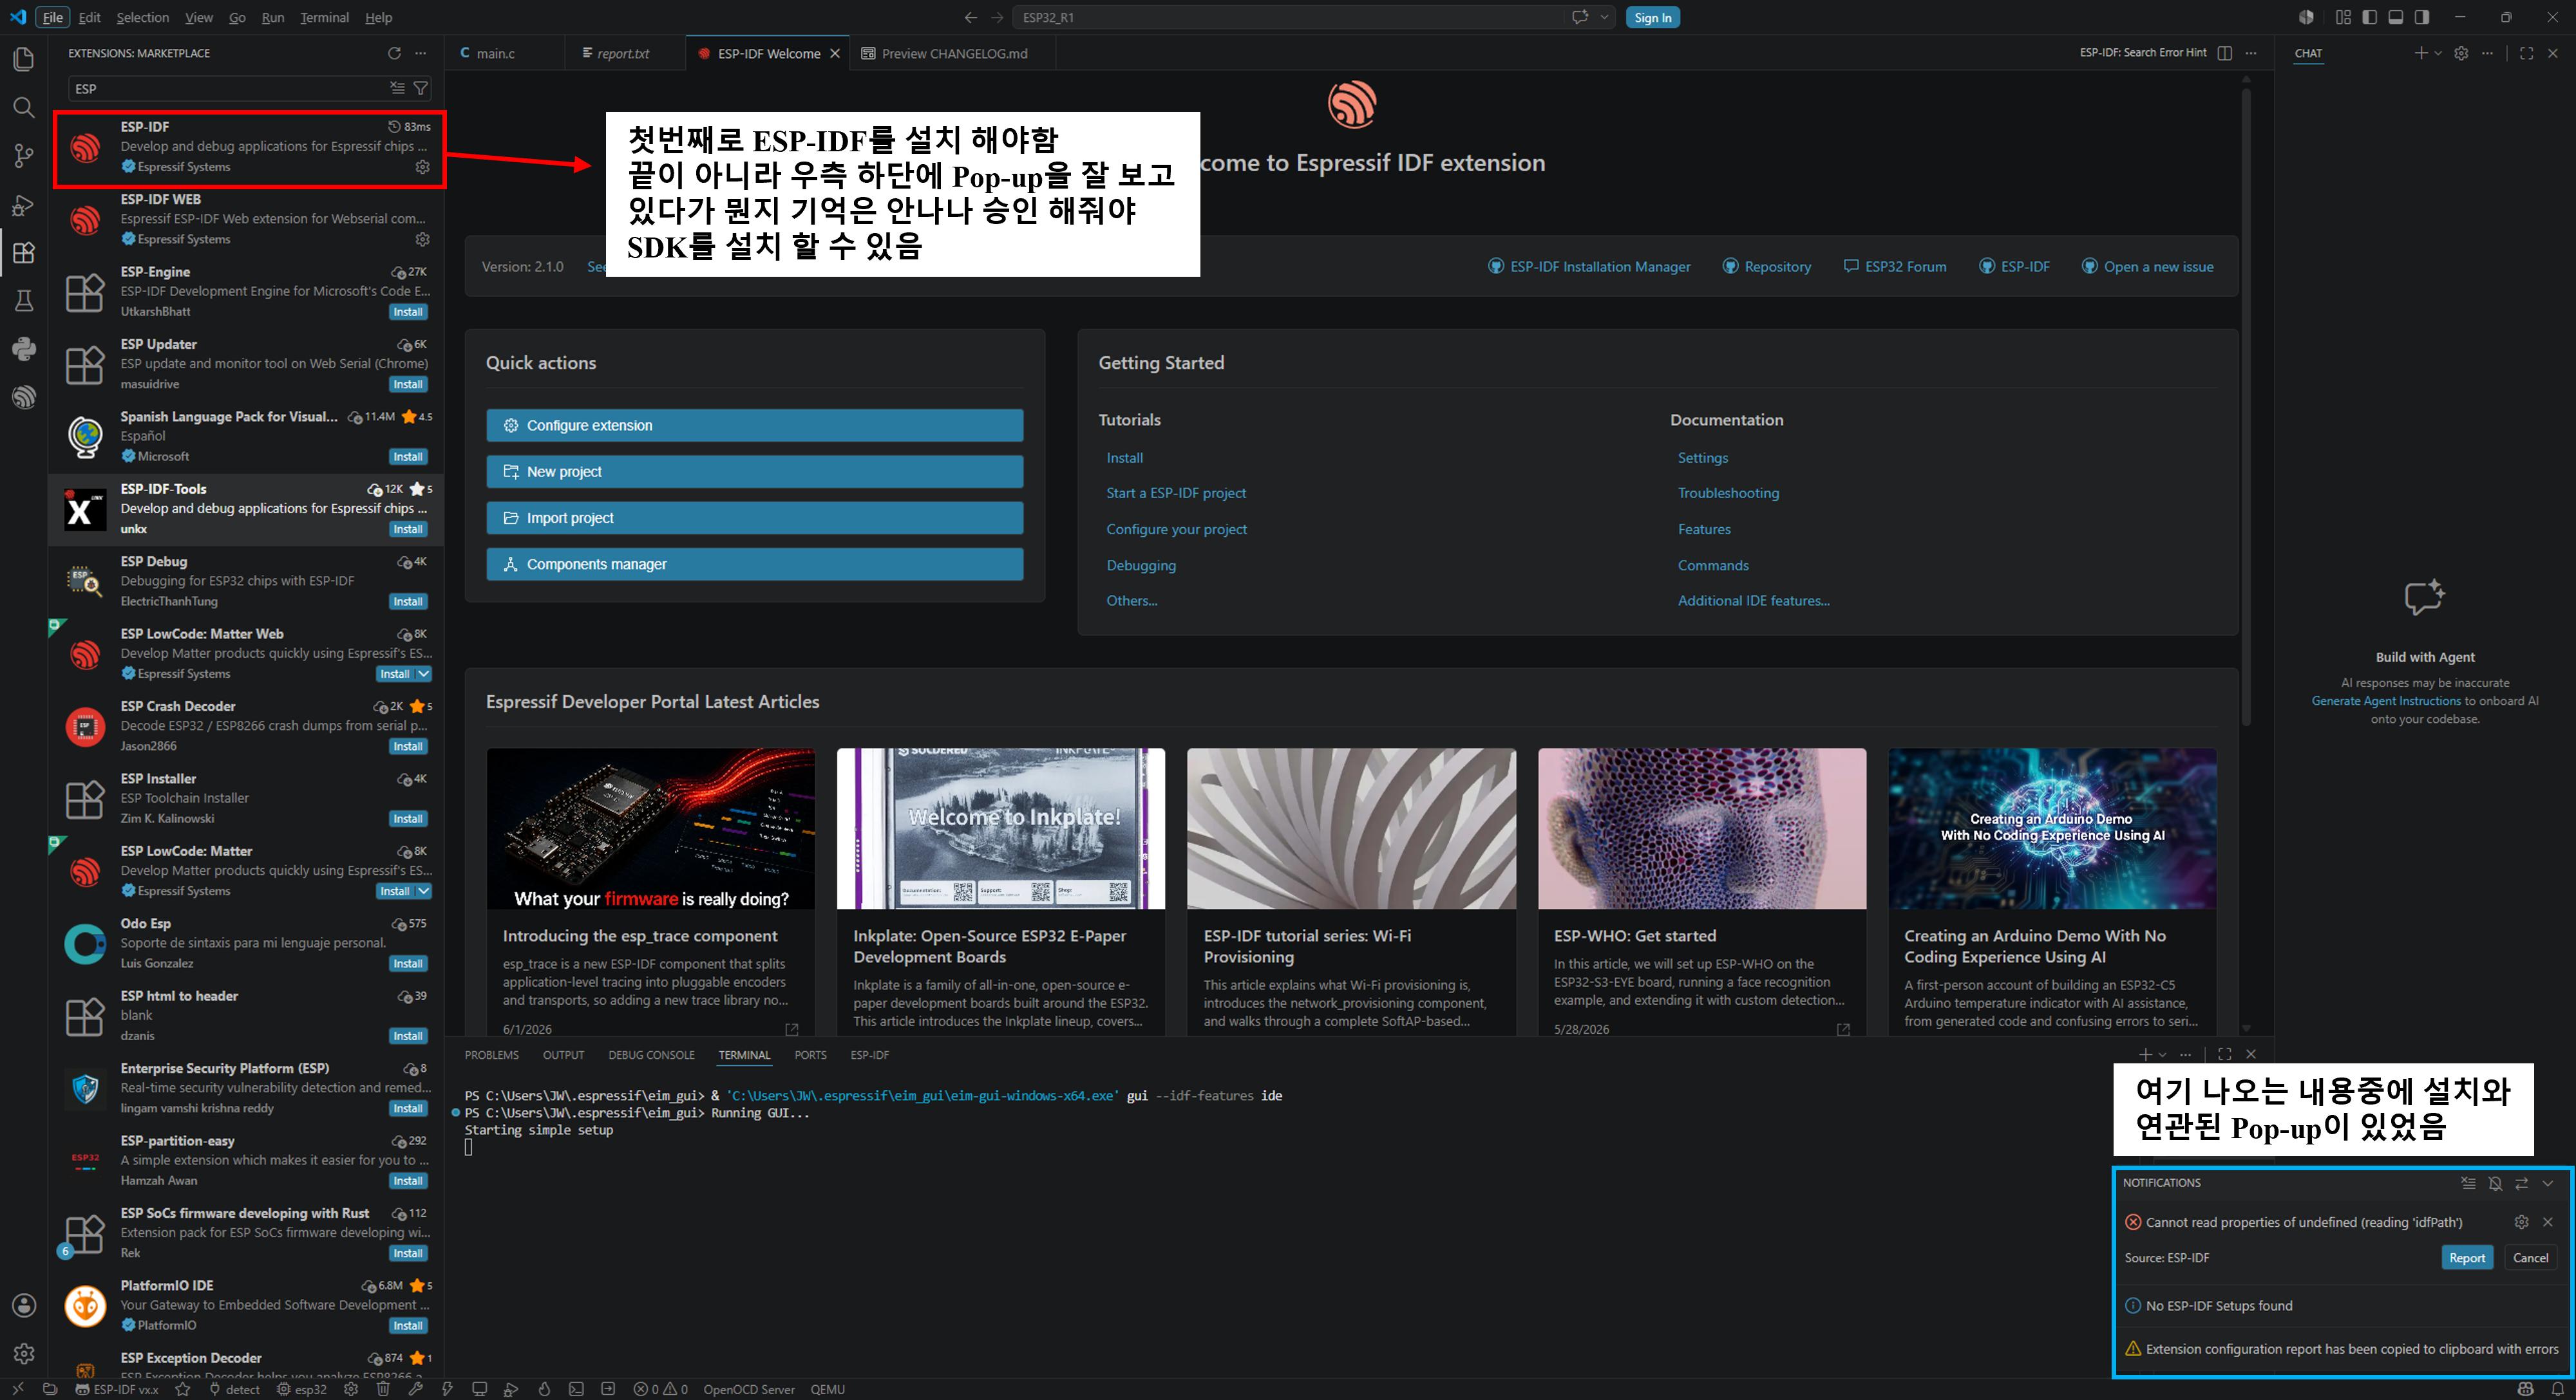Open Extensions view more actions menu
This screenshot has height=1400, width=2576.
tap(420, 53)
